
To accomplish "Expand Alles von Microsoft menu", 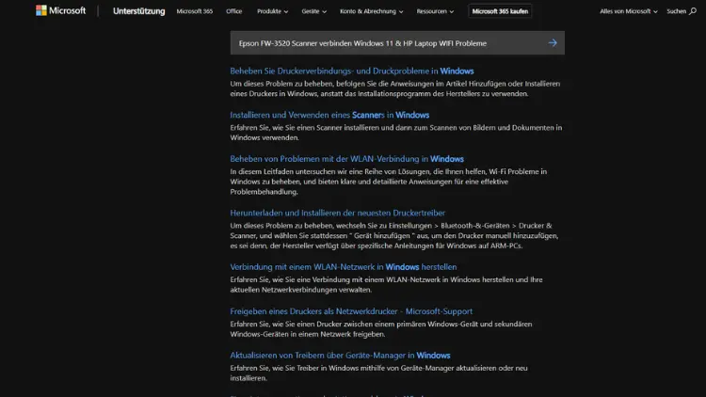I will 627,11.
